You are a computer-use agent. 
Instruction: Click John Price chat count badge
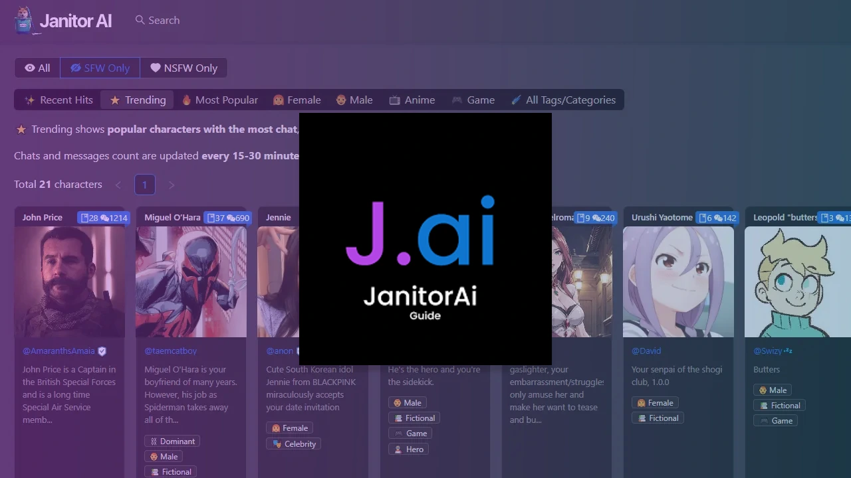pos(104,218)
